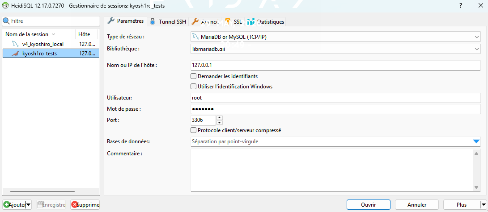Click the Utilisateur field containing root
Screen dimensions: 488x212
335,98
